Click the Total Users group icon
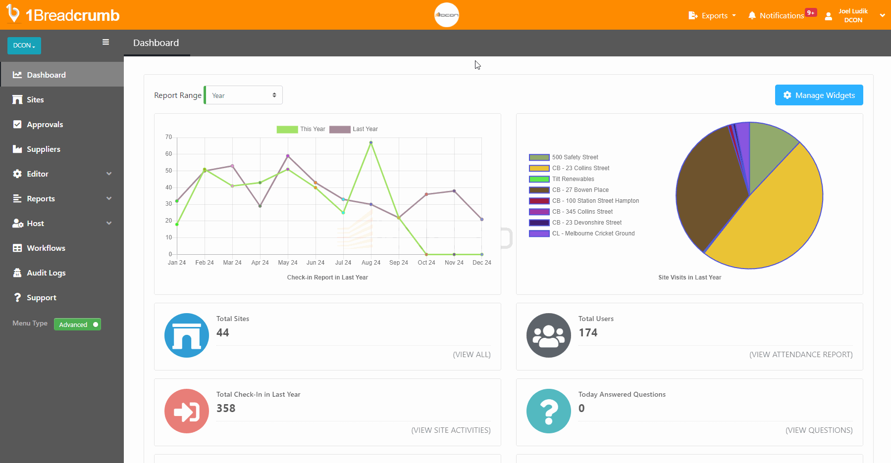 548,335
